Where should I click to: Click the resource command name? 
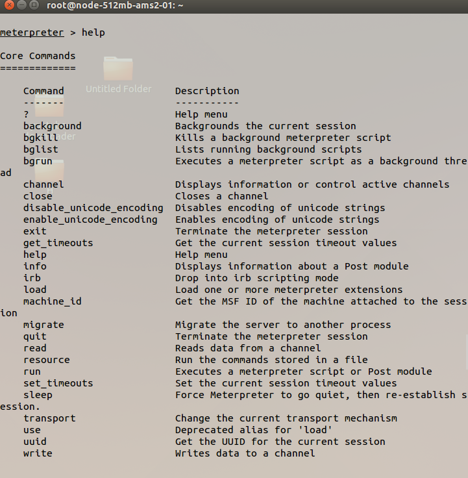coord(46,360)
